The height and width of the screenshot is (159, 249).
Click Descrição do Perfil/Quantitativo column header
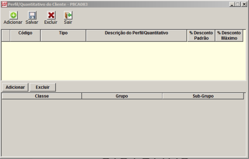tap(136, 35)
